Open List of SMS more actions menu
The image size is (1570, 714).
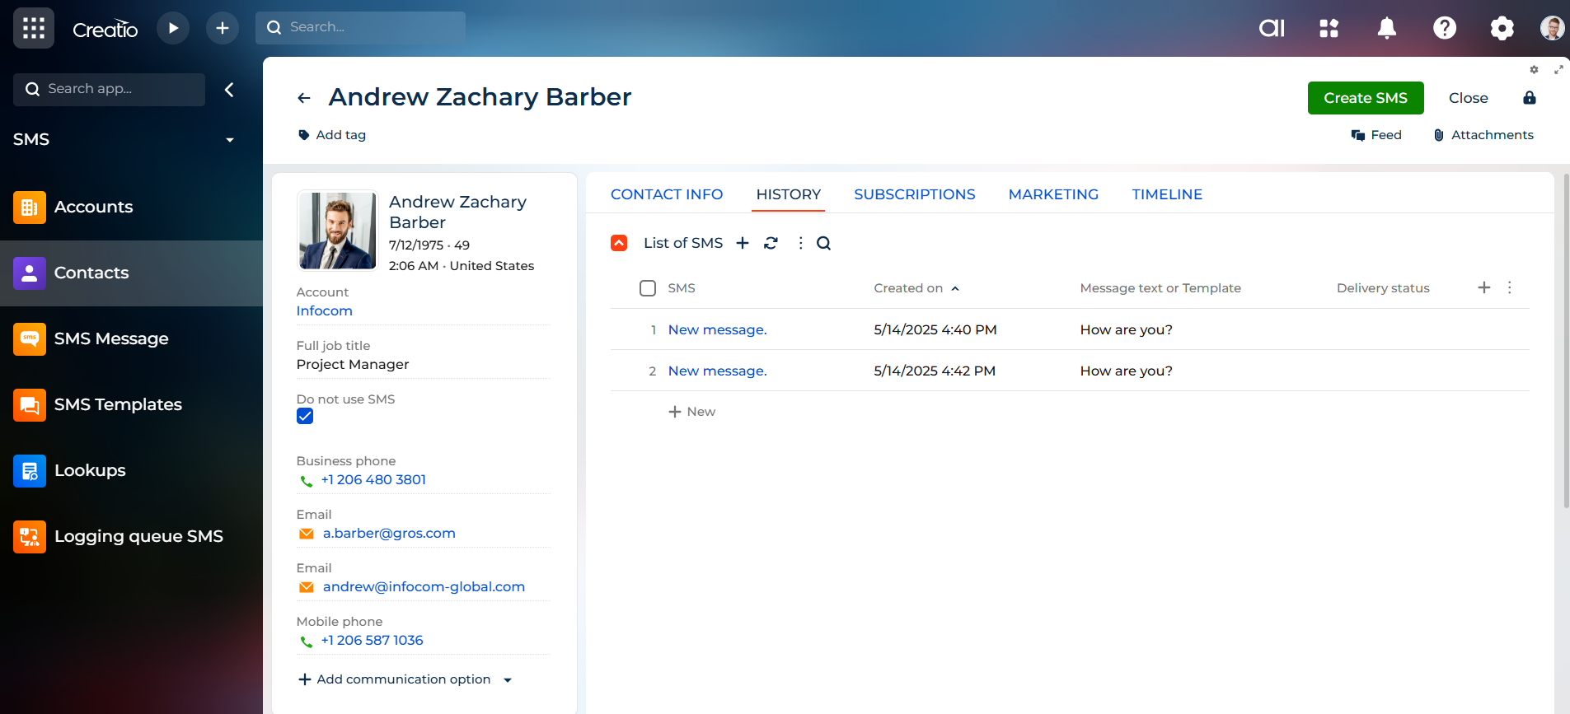(x=800, y=243)
